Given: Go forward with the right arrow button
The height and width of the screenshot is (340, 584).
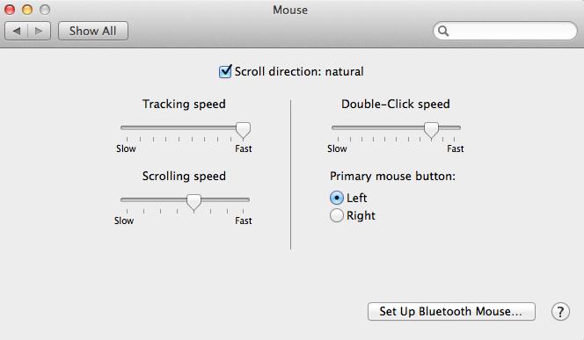Looking at the screenshot, I should [39, 31].
